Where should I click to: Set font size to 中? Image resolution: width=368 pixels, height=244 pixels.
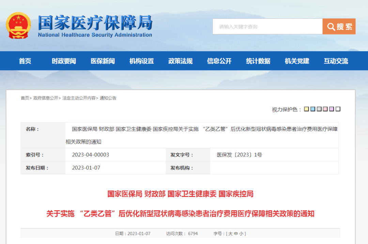coord(236,234)
